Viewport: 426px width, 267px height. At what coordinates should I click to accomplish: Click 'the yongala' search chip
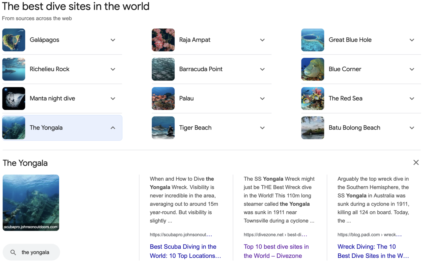[x=31, y=252]
